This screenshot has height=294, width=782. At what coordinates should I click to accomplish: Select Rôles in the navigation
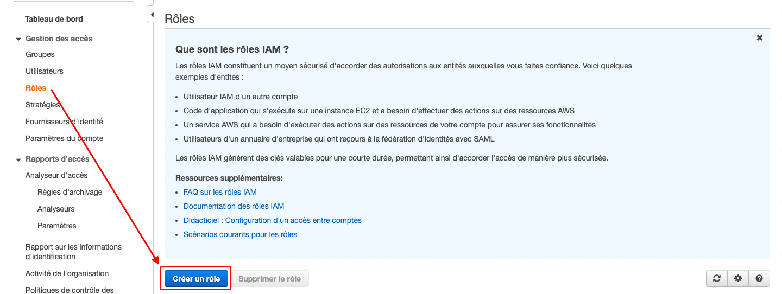tap(36, 88)
